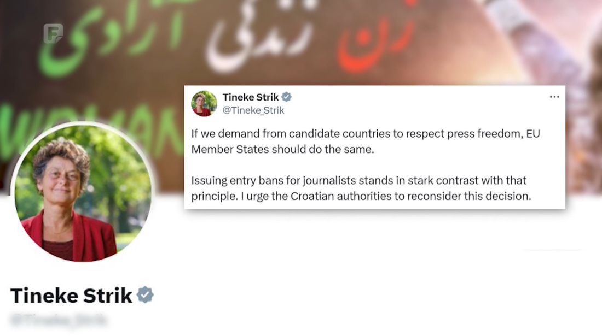Open the small avatar in tweet header
This screenshot has width=602, height=336.
click(204, 103)
